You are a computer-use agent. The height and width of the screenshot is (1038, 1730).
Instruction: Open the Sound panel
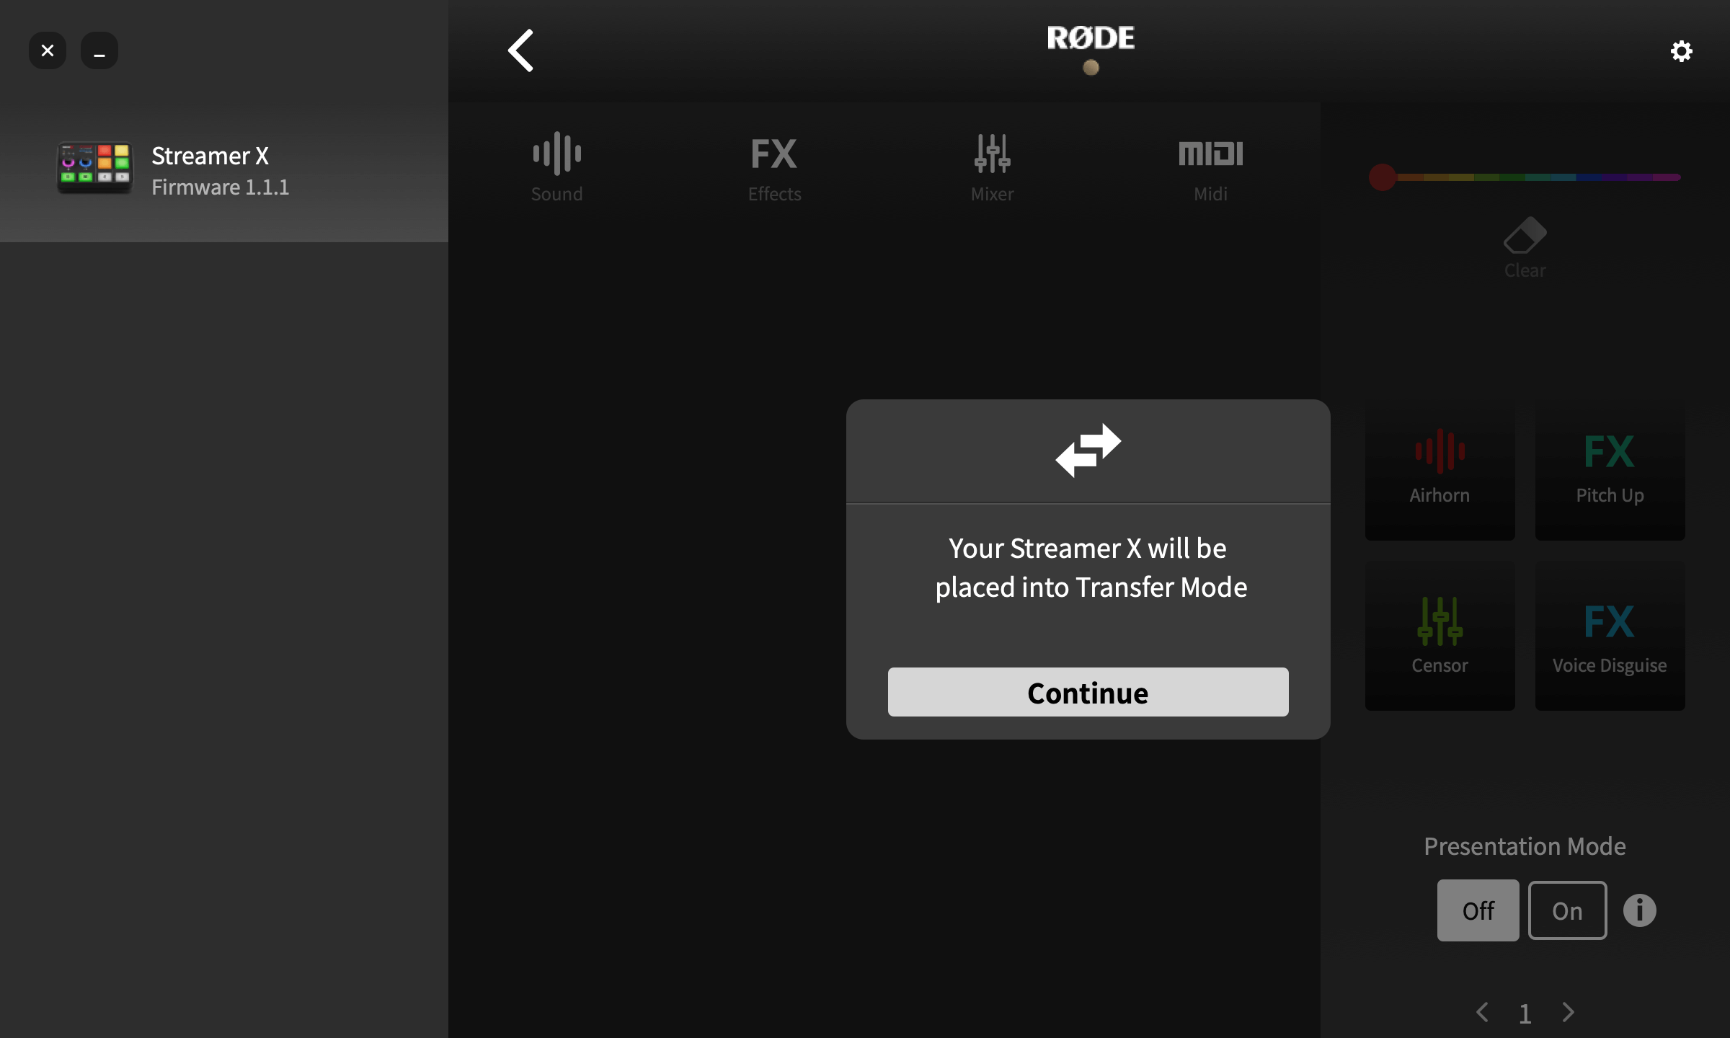pyautogui.click(x=556, y=167)
